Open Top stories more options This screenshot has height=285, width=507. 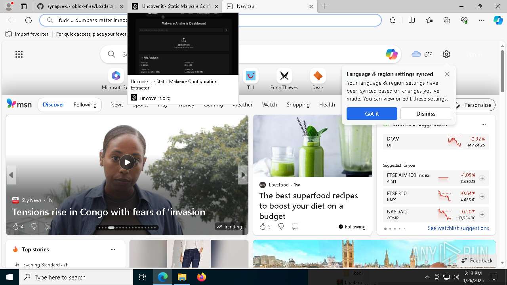click(x=113, y=249)
